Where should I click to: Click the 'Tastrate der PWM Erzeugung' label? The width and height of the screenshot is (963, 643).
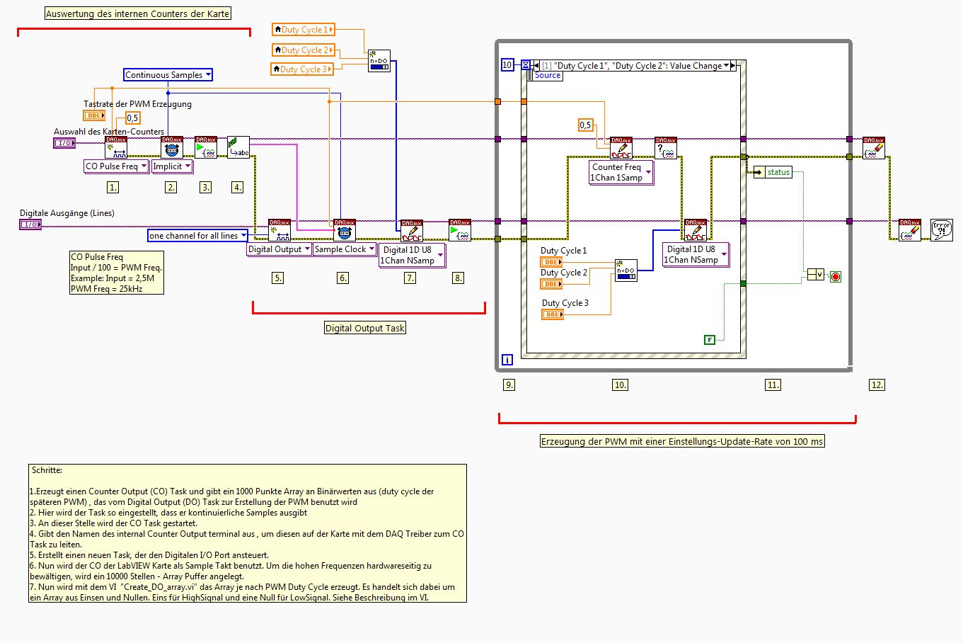[137, 104]
